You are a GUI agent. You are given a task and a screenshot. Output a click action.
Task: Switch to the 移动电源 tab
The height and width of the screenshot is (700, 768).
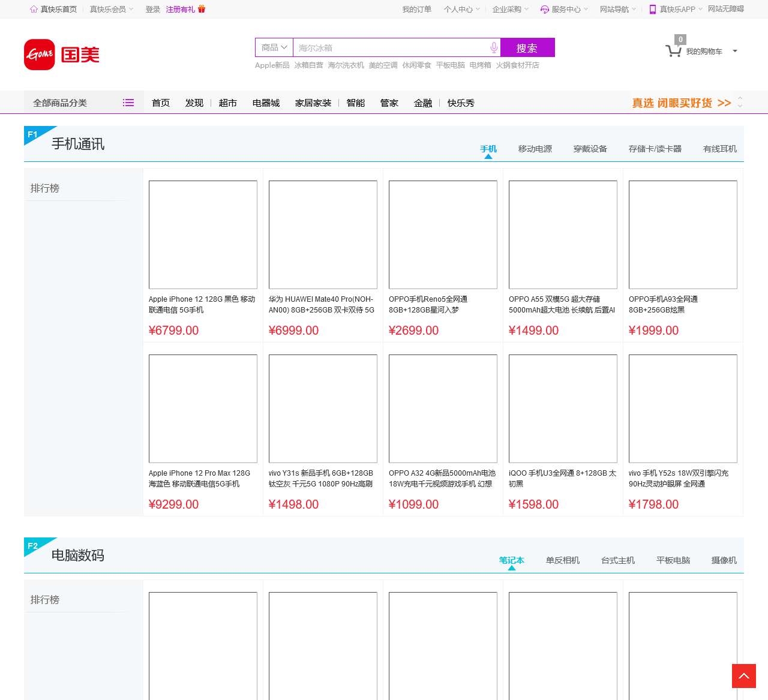click(535, 149)
